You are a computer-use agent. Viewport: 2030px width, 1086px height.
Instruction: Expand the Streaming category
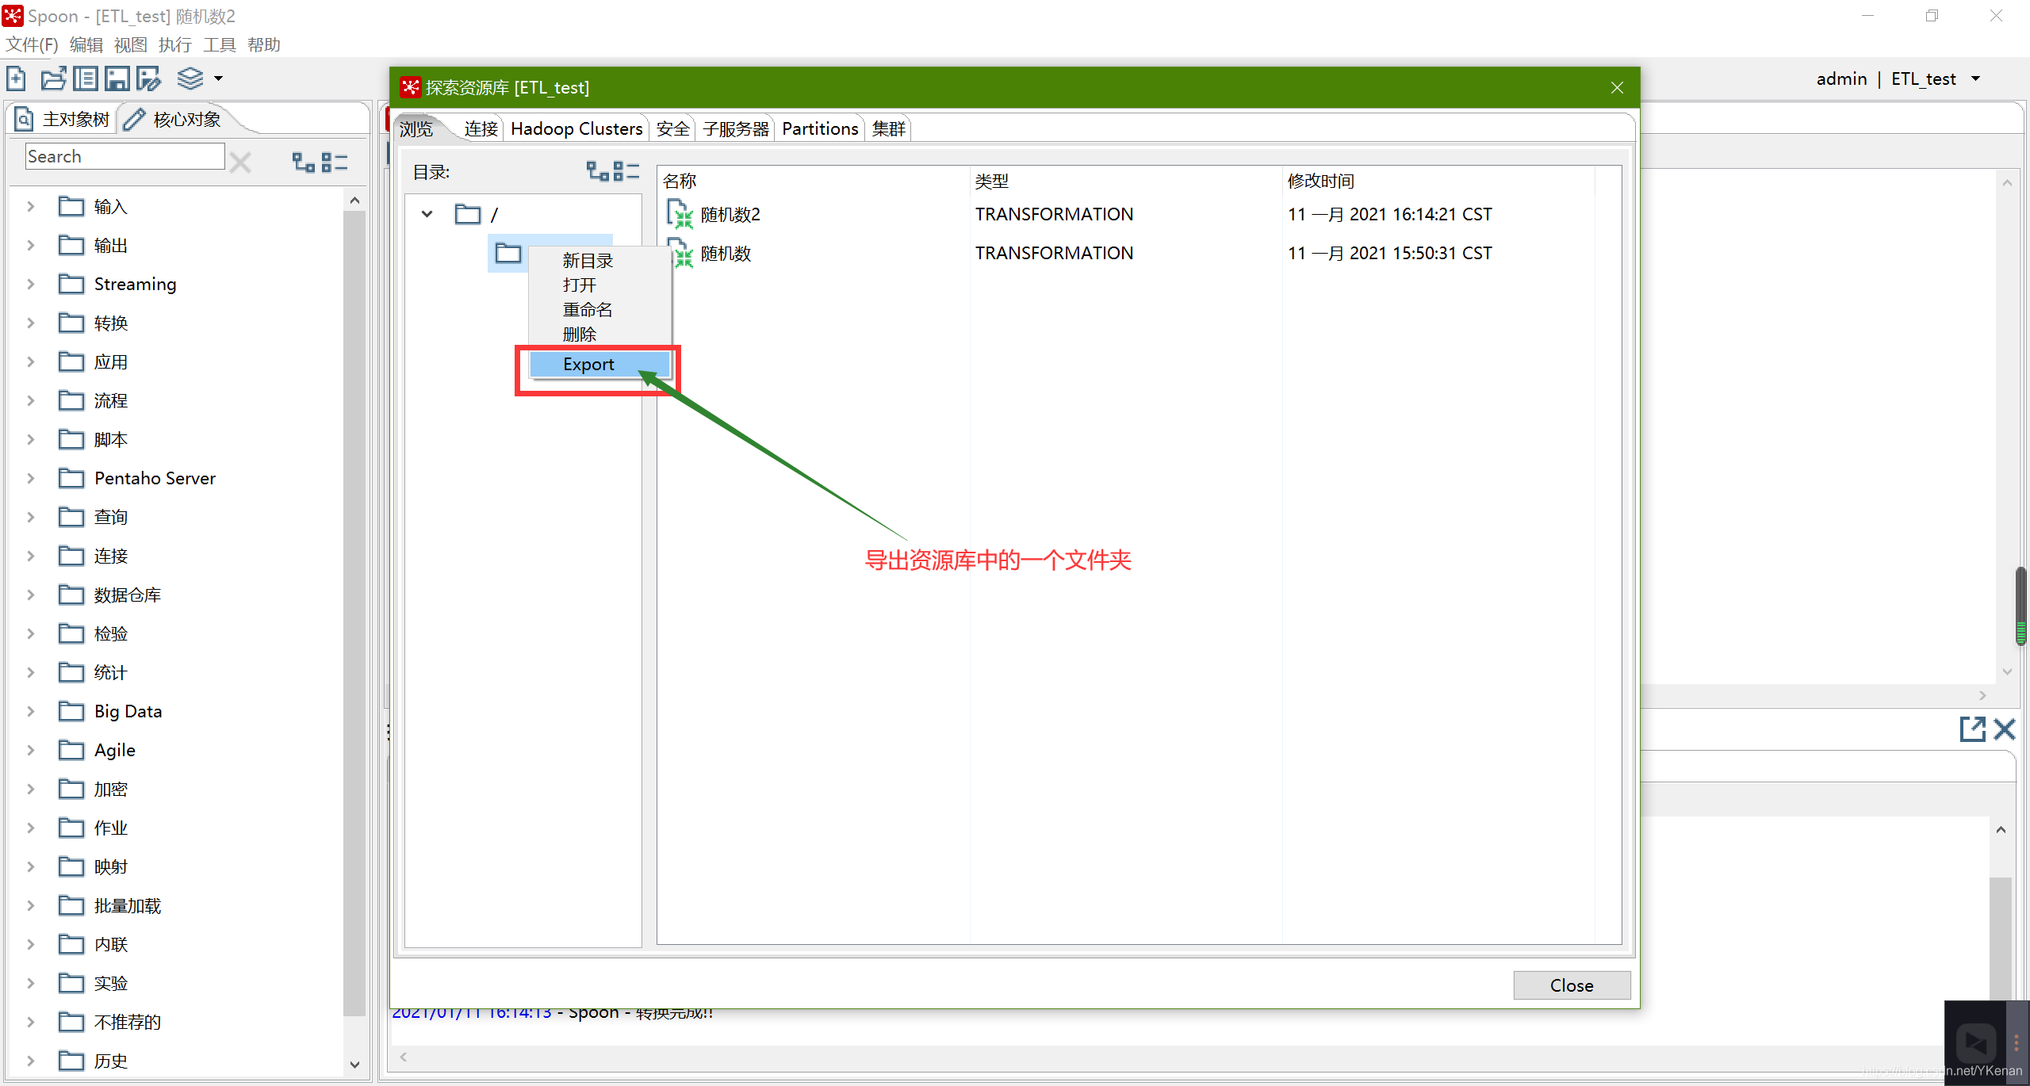click(30, 284)
